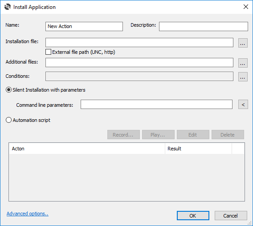The width and height of the screenshot is (253, 226).
Task: Click the Cancel button
Action: (x=231, y=216)
